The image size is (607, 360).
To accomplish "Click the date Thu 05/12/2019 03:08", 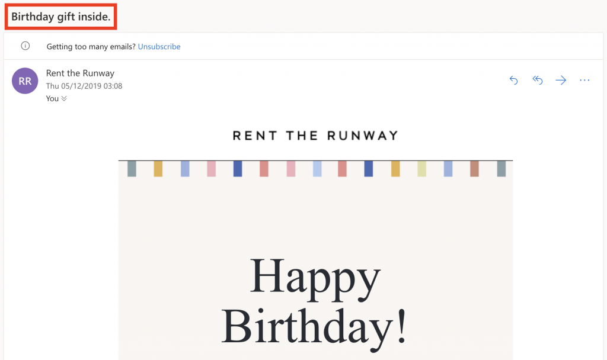I will (x=84, y=86).
